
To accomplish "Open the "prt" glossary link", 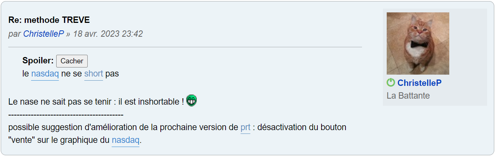I will tap(245, 127).
